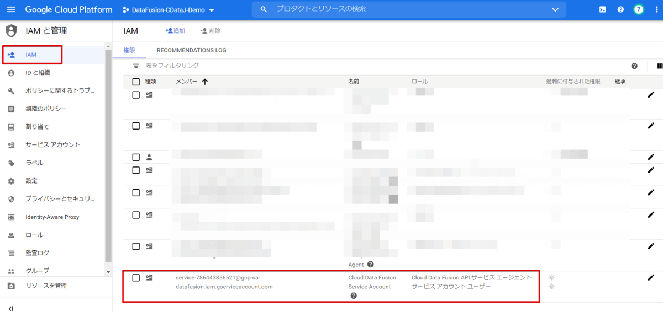The height and width of the screenshot is (312, 663).
Task: Click the service-786443856521 member email text
Action: coord(224,282)
